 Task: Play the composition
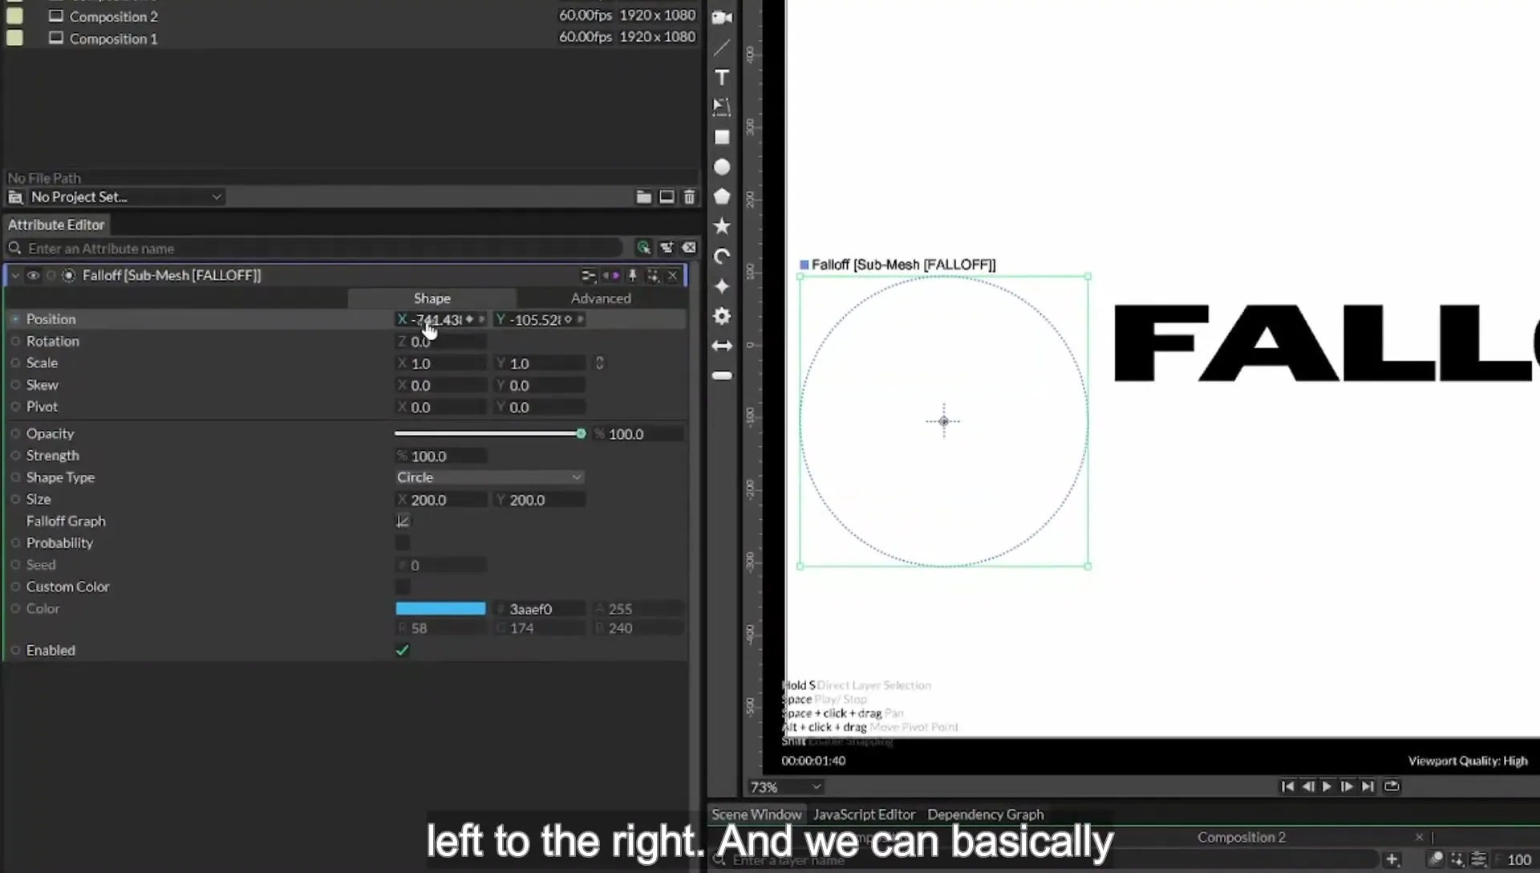(x=1327, y=786)
